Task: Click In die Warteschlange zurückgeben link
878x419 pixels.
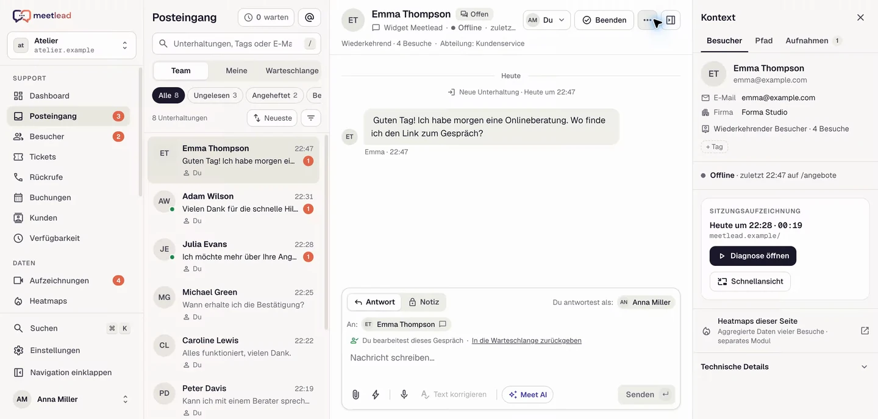Action: 527,341
